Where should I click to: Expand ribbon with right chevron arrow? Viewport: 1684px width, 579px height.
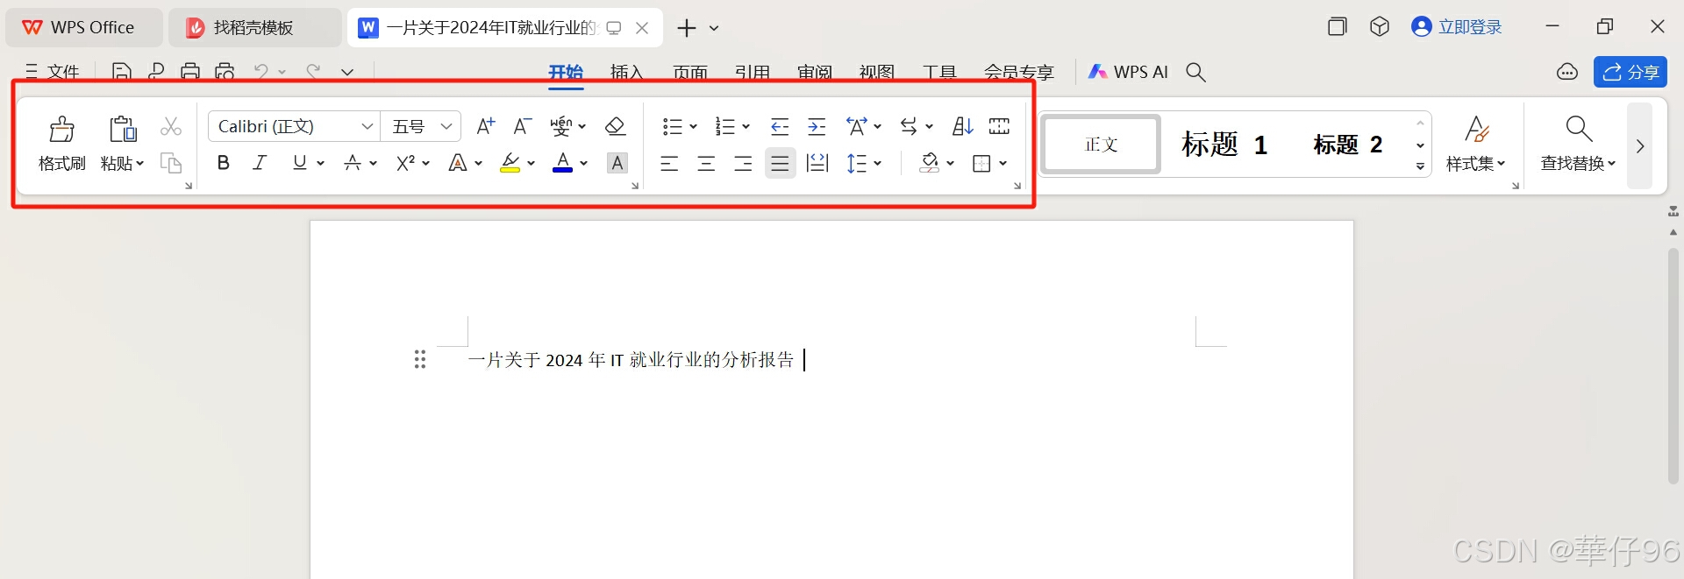pyautogui.click(x=1640, y=145)
